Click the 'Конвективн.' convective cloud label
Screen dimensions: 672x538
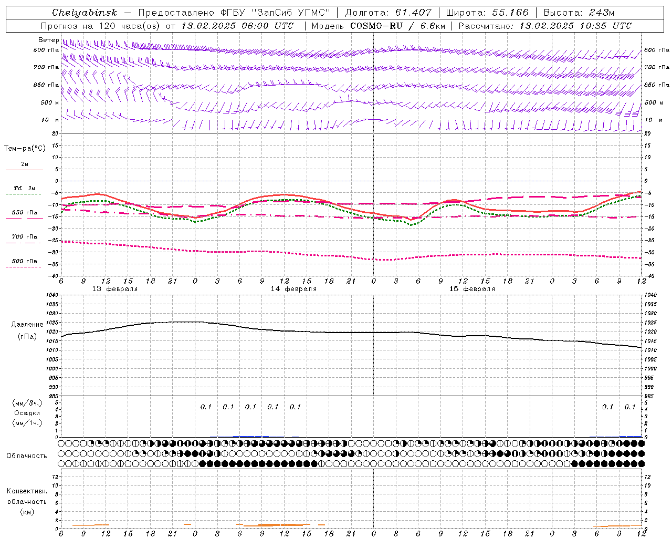pos(27,491)
